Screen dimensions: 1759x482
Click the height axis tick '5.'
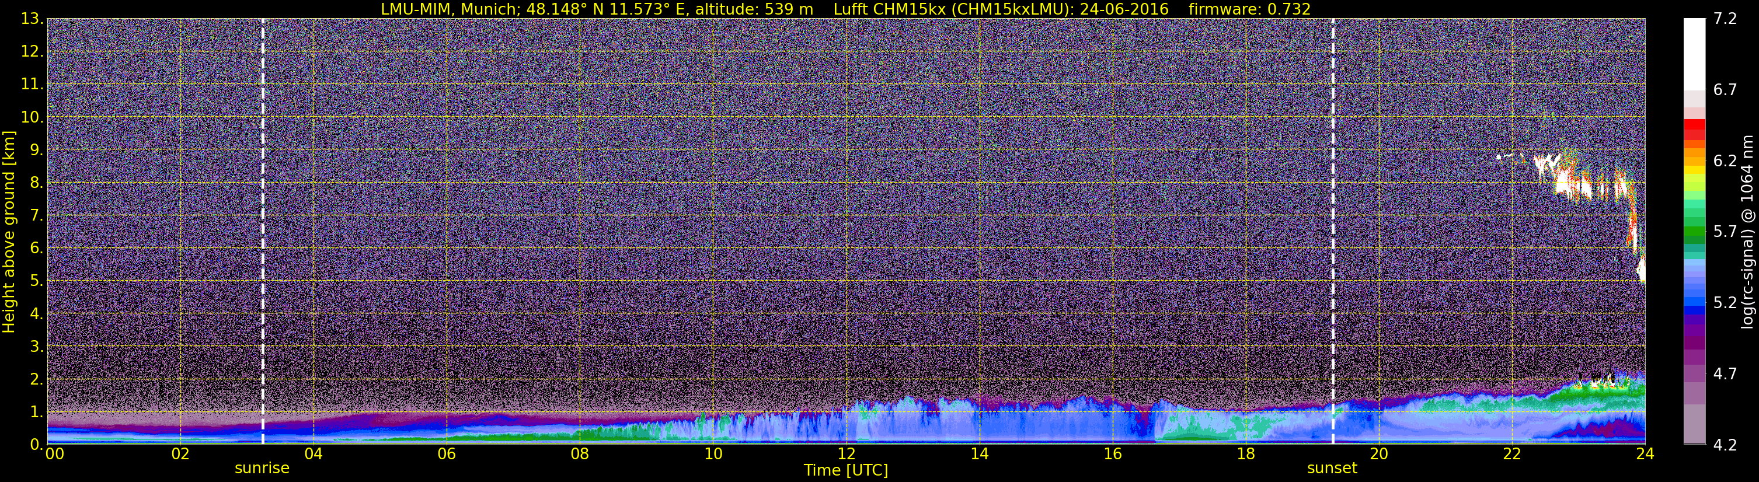click(x=36, y=281)
